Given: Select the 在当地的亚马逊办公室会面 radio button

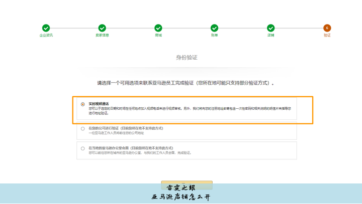Looking at the screenshot, I should [x=83, y=148].
